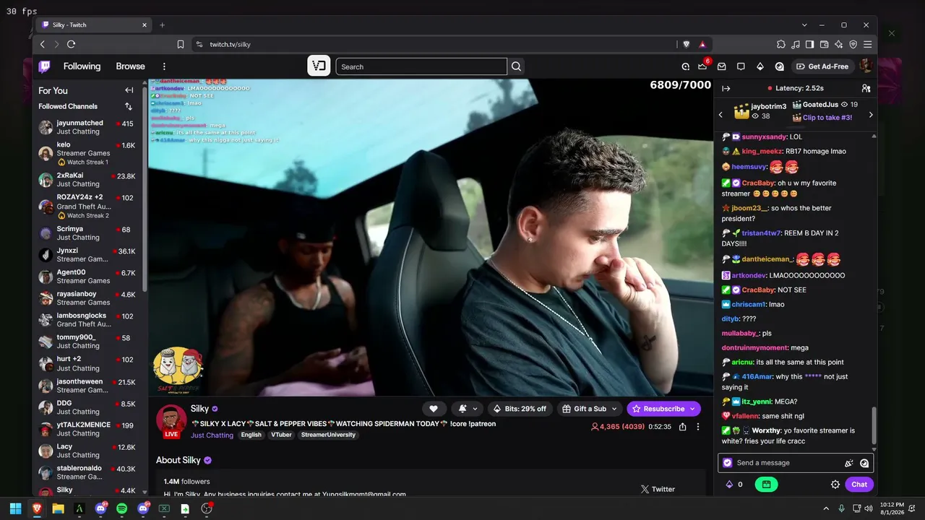Open Brave Rewards triangle icon
The height and width of the screenshot is (520, 925).
pyautogui.click(x=702, y=44)
